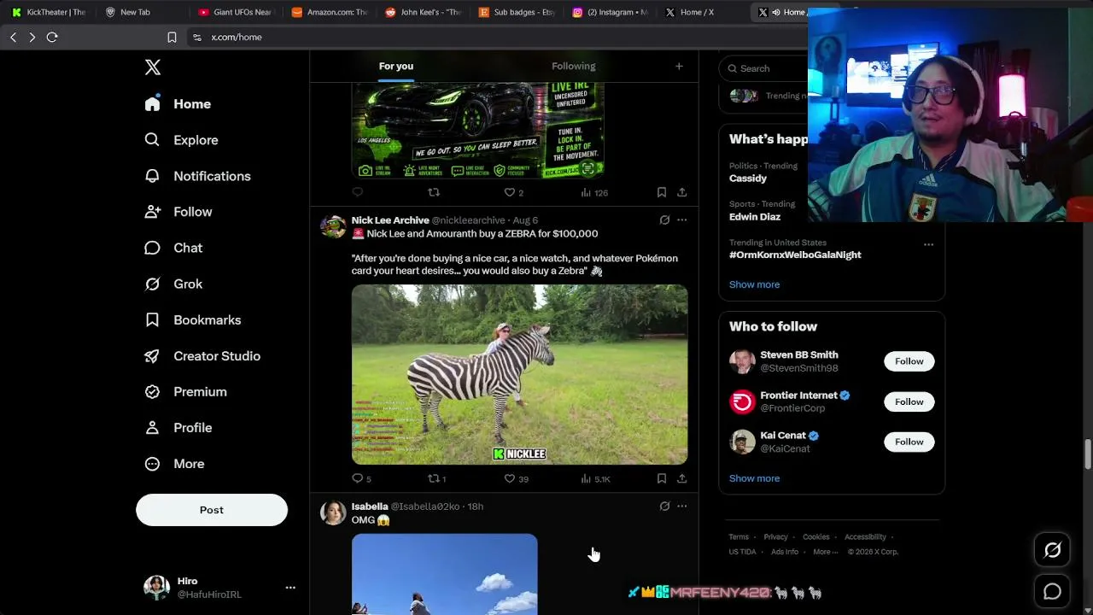
Task: Open the image in Isabella's post
Action: coord(445,574)
